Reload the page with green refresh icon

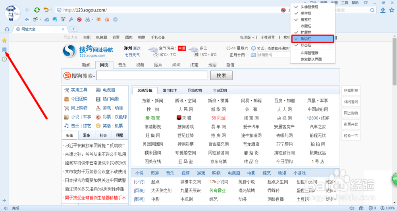(37, 10)
